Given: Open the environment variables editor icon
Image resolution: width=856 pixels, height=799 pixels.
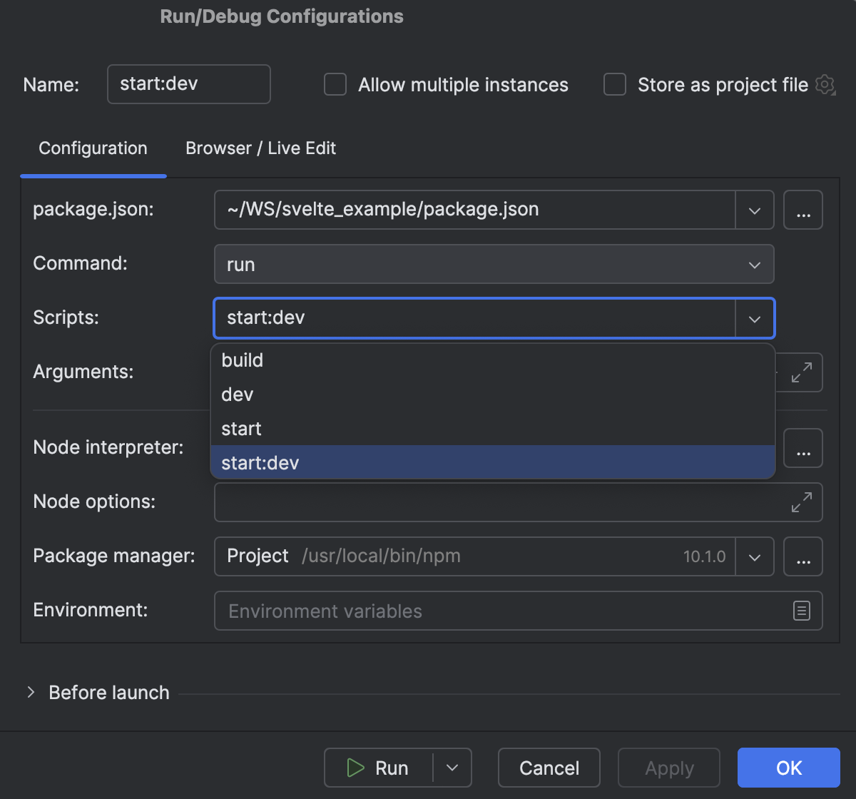Looking at the screenshot, I should pyautogui.click(x=803, y=611).
